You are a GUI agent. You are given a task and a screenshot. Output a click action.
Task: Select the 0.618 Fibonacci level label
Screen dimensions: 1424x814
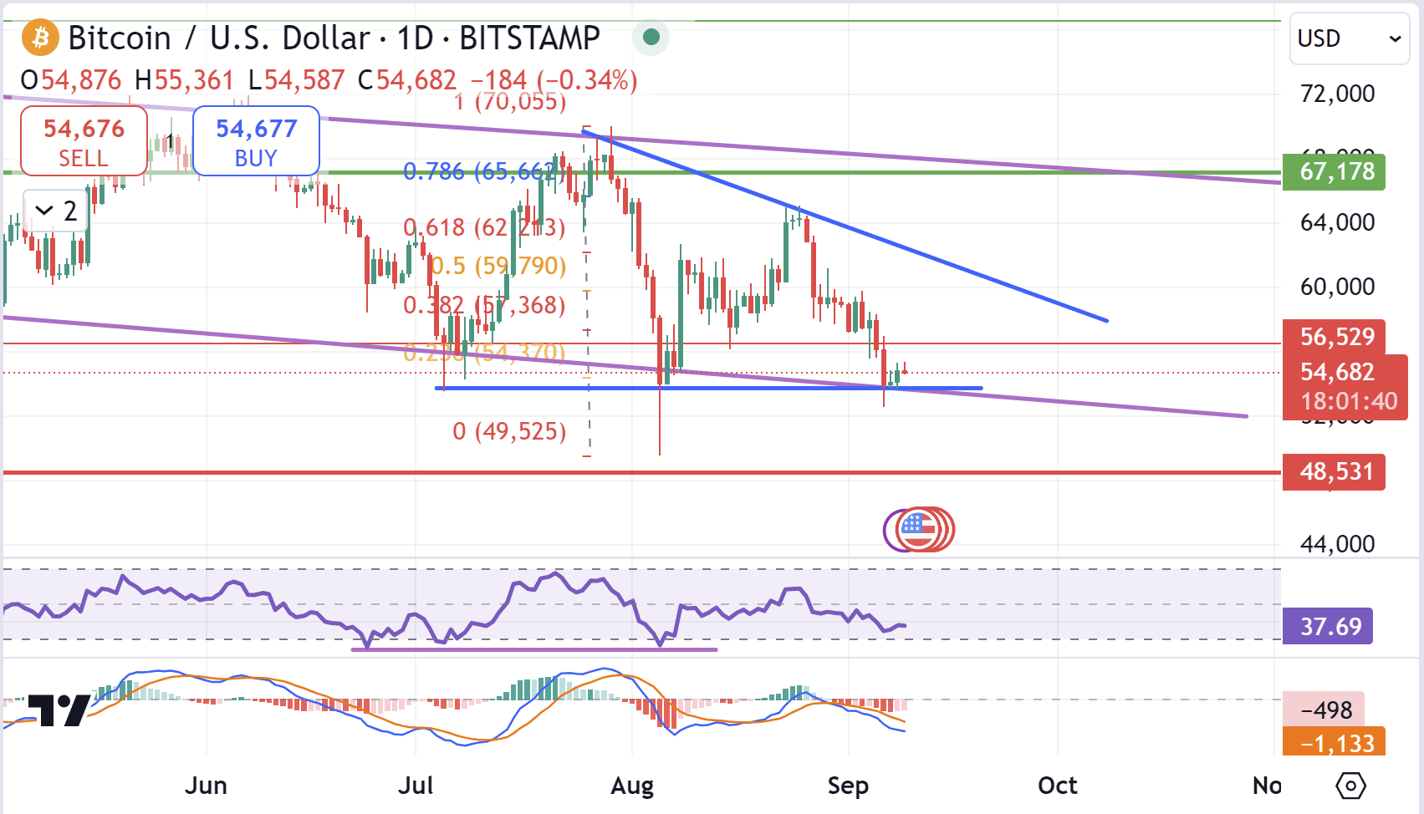coord(484,227)
